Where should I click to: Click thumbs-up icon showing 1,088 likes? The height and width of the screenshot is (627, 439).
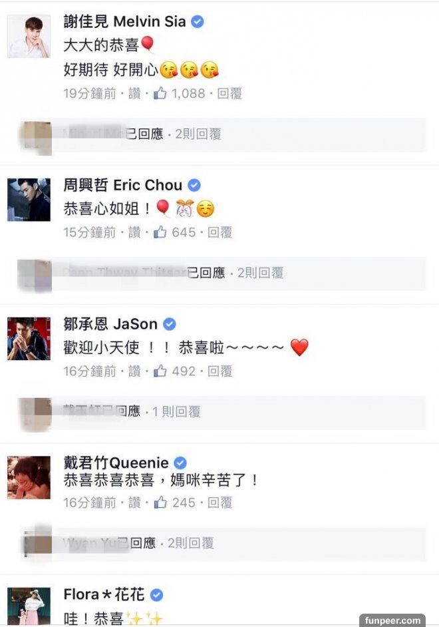(160, 94)
